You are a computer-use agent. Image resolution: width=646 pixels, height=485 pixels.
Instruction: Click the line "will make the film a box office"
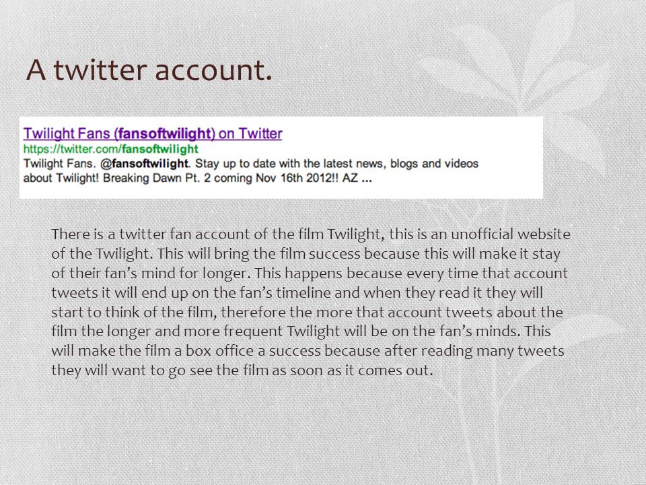[x=308, y=350]
